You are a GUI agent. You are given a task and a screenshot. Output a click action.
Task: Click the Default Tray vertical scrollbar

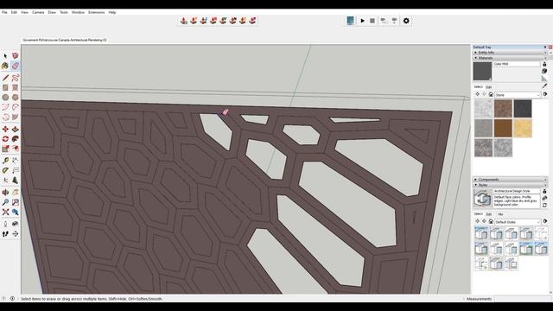[x=550, y=173]
